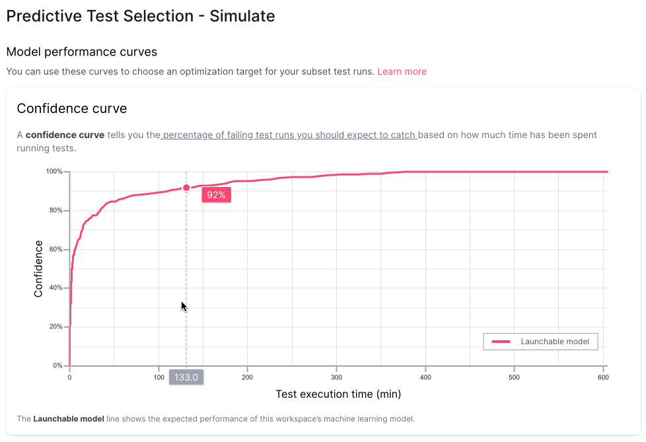
Task: Click the Test execution time axis title
Action: [x=338, y=394]
